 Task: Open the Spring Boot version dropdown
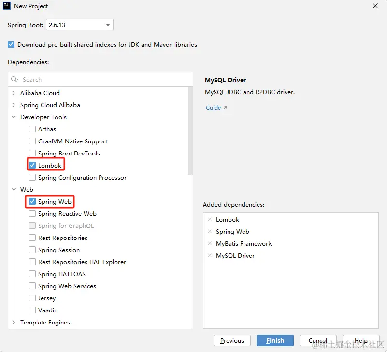point(80,25)
